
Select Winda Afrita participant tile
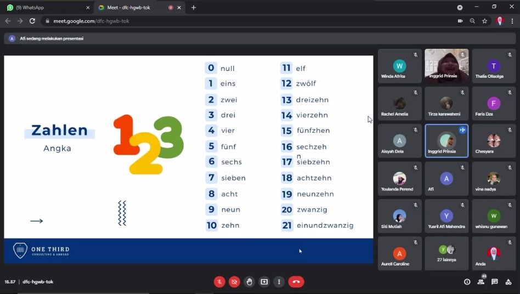(400, 66)
